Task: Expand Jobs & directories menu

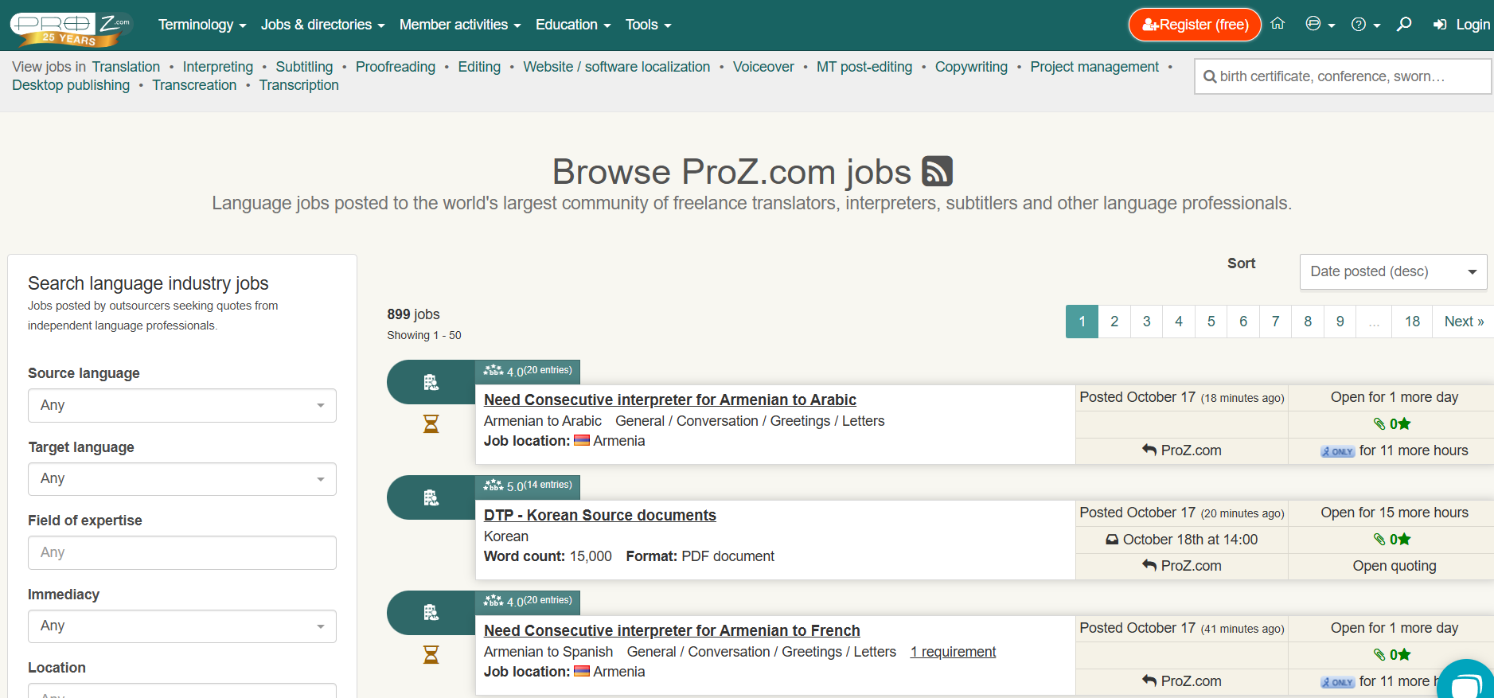Action: click(x=322, y=25)
